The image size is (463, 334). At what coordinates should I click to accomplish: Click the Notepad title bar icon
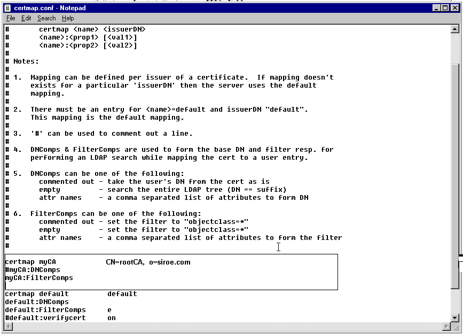[8, 8]
